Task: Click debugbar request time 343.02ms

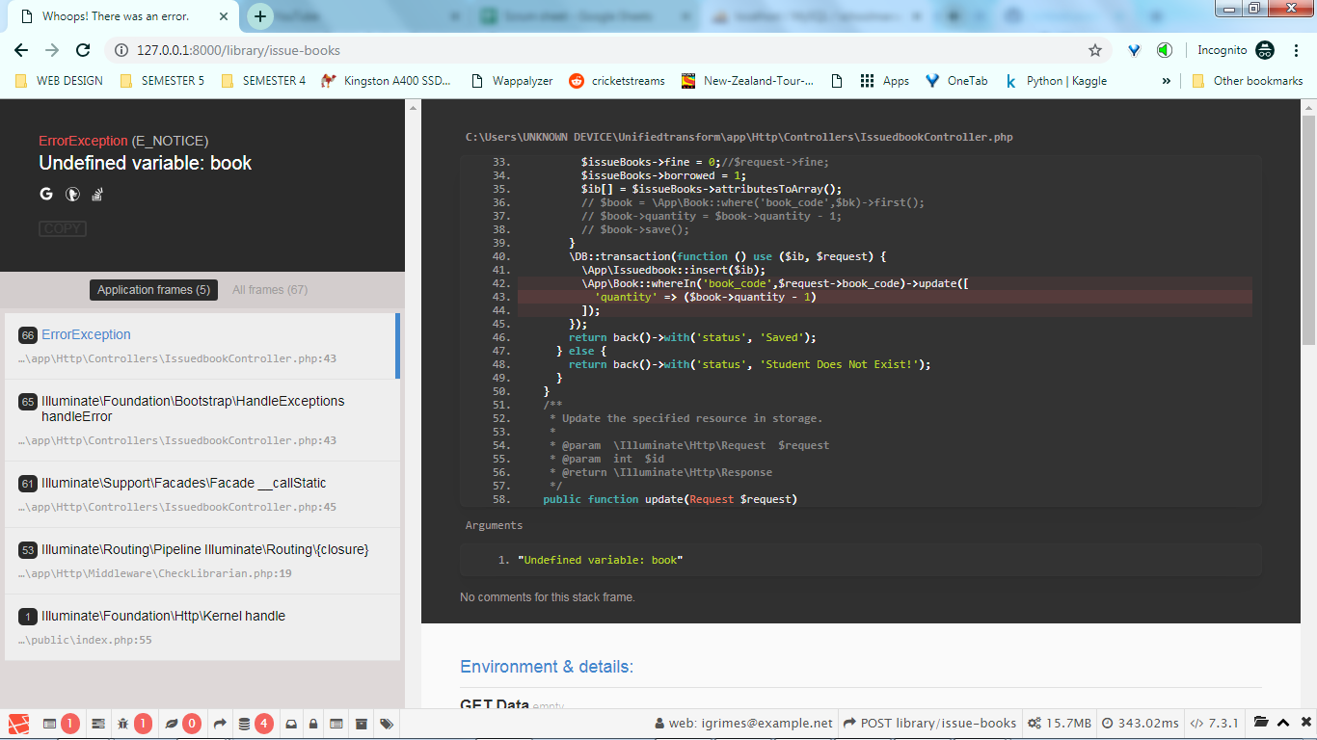Action: [x=1140, y=723]
